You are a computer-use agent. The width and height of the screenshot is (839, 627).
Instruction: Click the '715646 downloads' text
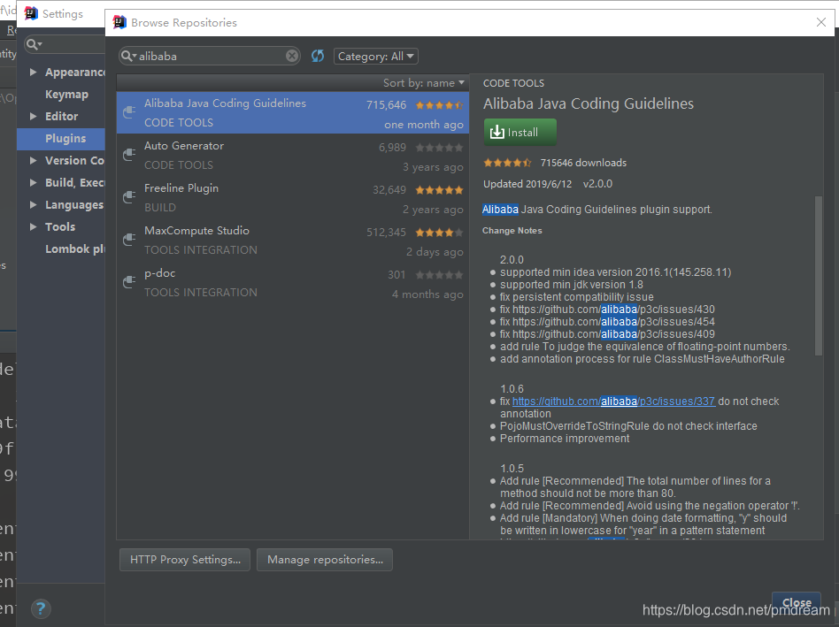[583, 163]
